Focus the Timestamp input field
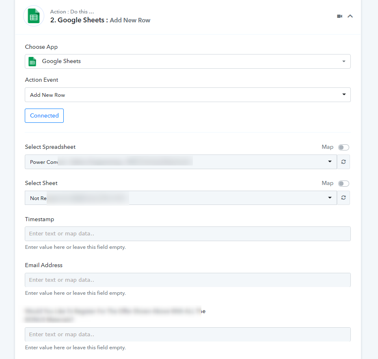This screenshot has width=378, height=359. tap(188, 234)
